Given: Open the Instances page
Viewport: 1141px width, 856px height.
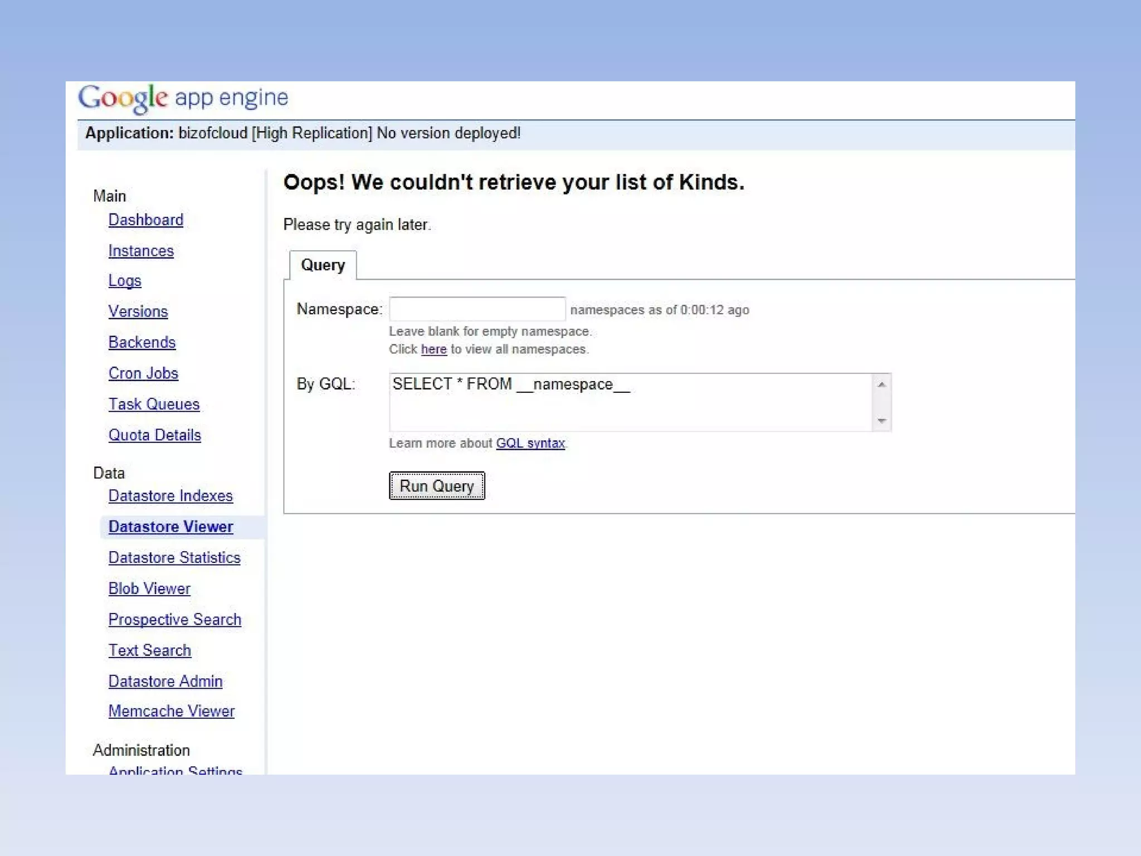Looking at the screenshot, I should tap(141, 251).
